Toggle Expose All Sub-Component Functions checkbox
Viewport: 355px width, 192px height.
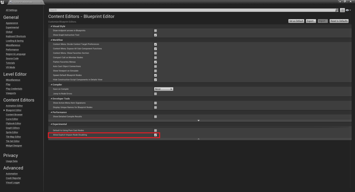click(x=156, y=48)
